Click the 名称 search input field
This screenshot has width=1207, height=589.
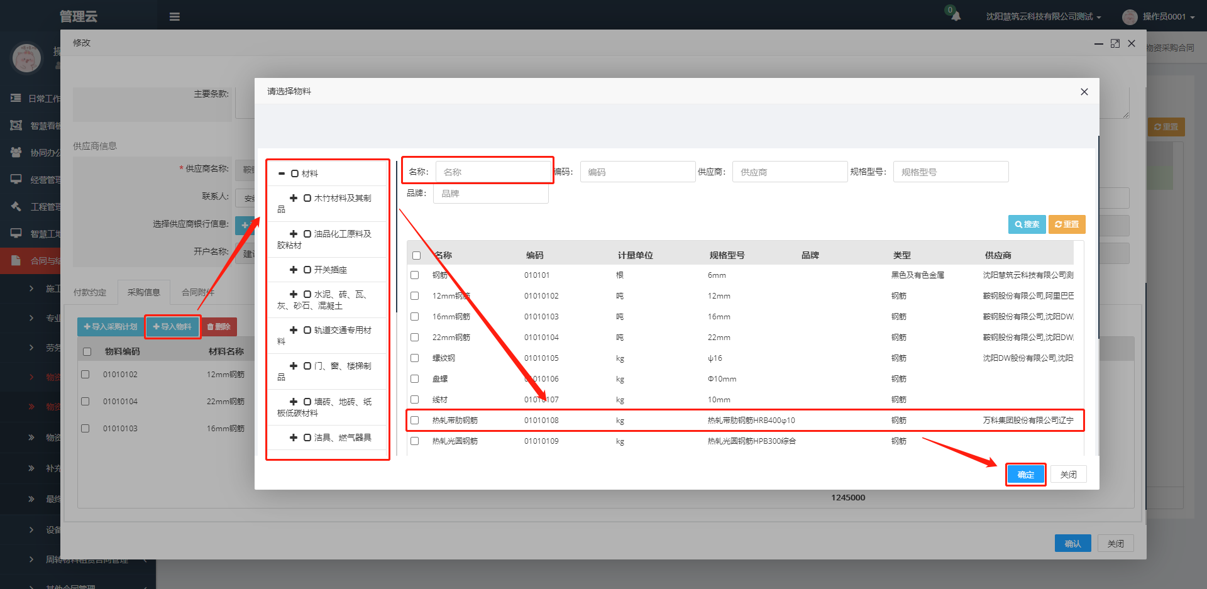click(493, 172)
